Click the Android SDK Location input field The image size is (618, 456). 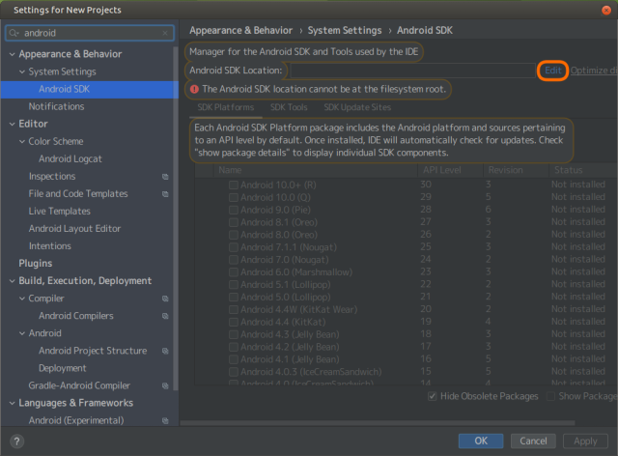pyautogui.click(x=409, y=71)
